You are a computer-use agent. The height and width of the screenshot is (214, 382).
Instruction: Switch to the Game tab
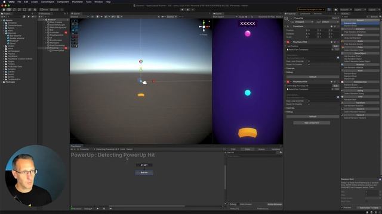218,14
